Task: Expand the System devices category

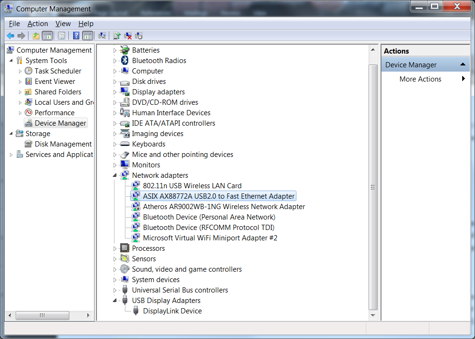Action: (115, 280)
